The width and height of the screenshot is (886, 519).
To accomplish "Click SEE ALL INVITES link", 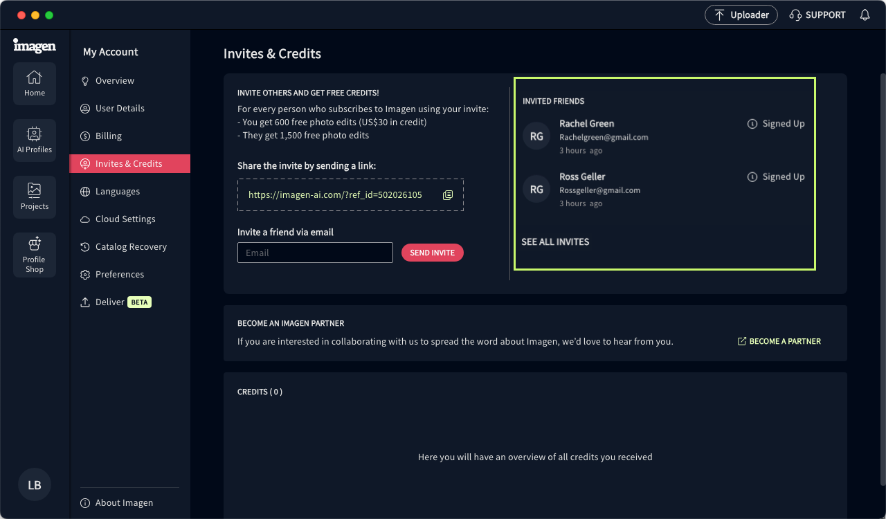I will coord(555,242).
